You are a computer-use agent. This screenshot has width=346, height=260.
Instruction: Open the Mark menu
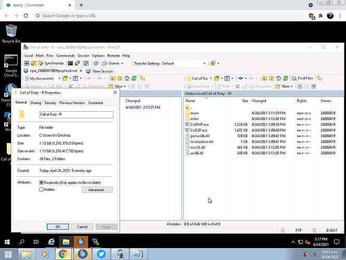39,56
